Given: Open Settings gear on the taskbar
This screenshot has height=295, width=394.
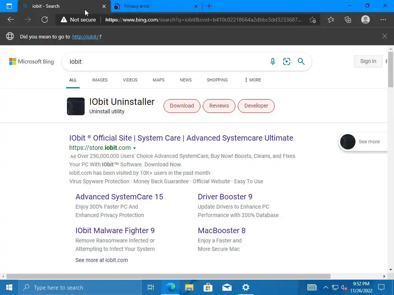Looking at the screenshot, I should pyautogui.click(x=246, y=287).
